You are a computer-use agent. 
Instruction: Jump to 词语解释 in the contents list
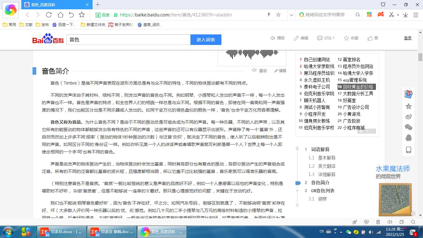pos(320,149)
